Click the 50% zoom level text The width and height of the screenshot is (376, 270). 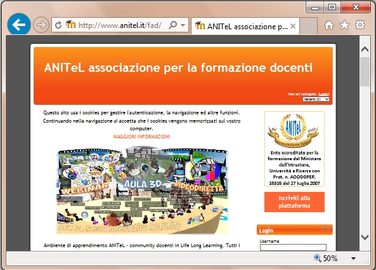330,259
